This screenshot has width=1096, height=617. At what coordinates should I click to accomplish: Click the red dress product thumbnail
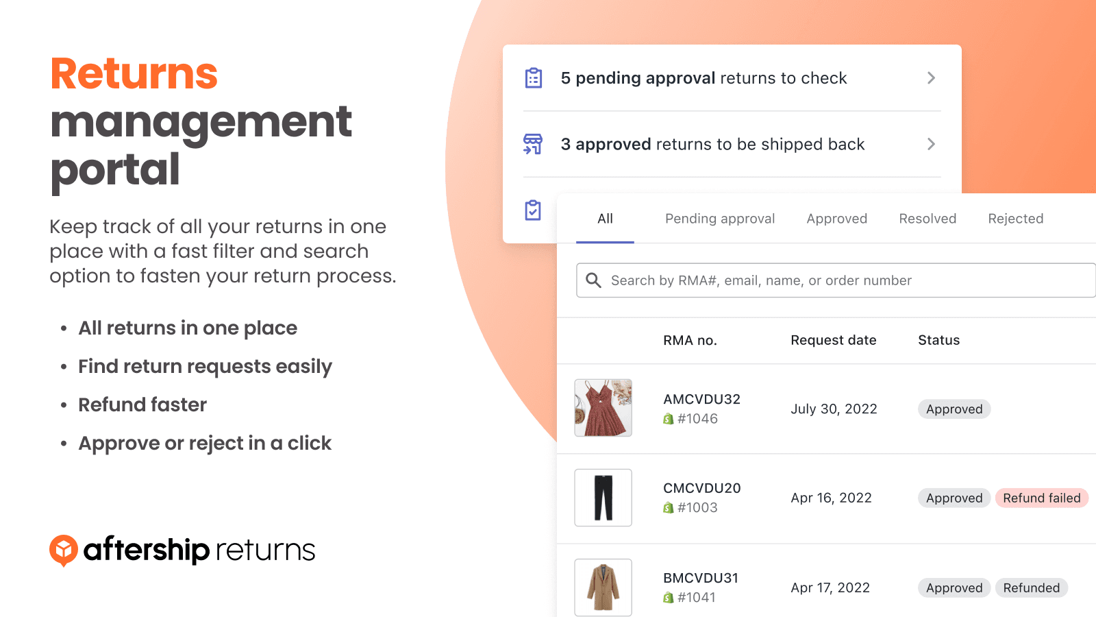pyautogui.click(x=603, y=409)
